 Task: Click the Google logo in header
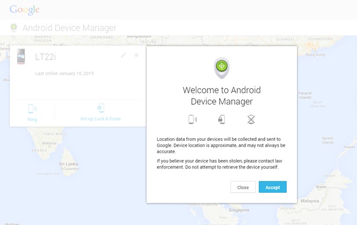pyautogui.click(x=25, y=10)
